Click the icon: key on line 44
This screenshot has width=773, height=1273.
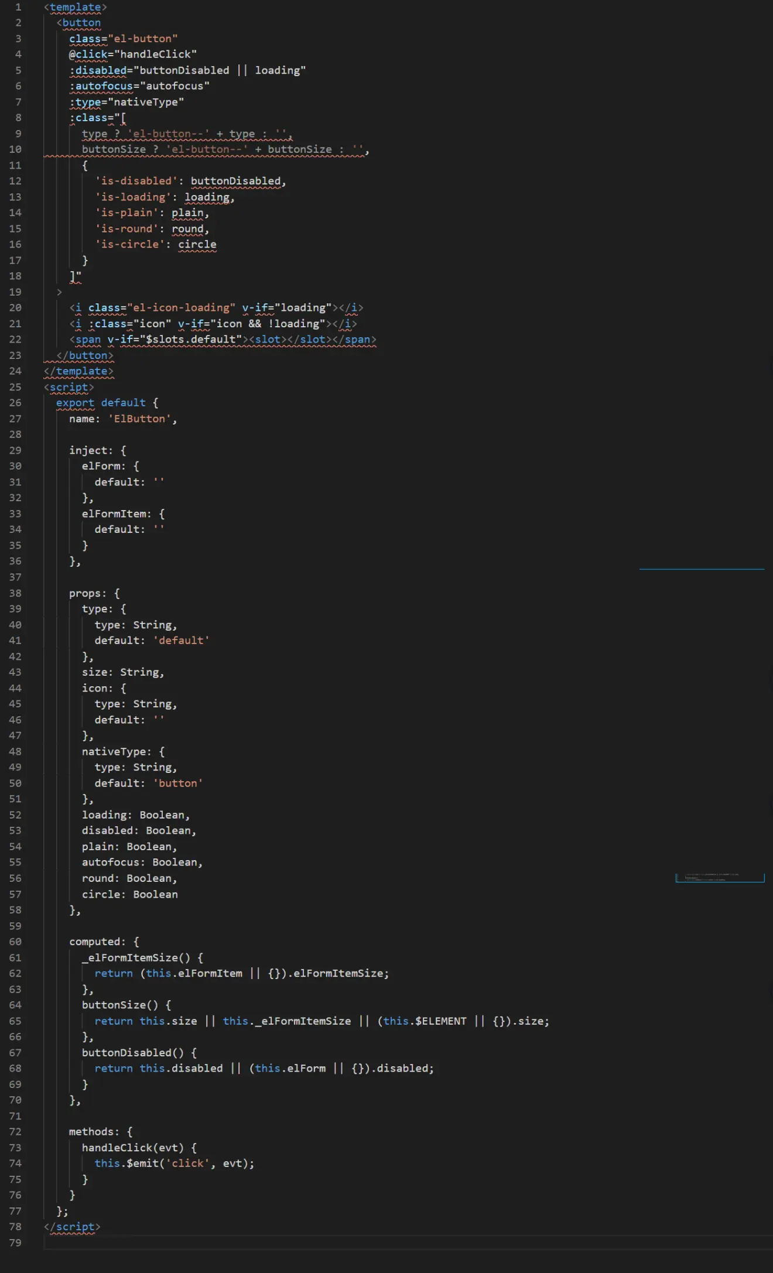[97, 688]
